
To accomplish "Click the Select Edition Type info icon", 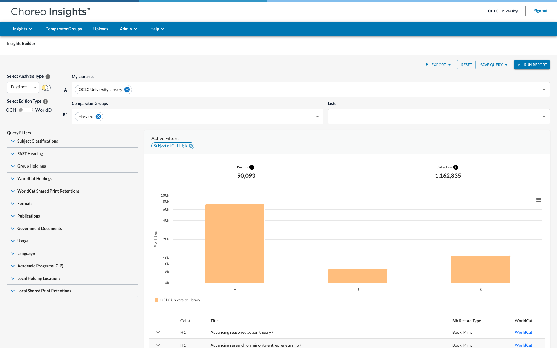I will click(45, 101).
